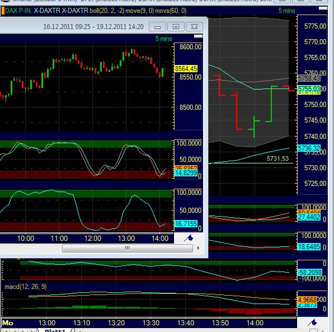
Task: Minimize the inner 16.12.2011 chart window
Action: [157, 27]
